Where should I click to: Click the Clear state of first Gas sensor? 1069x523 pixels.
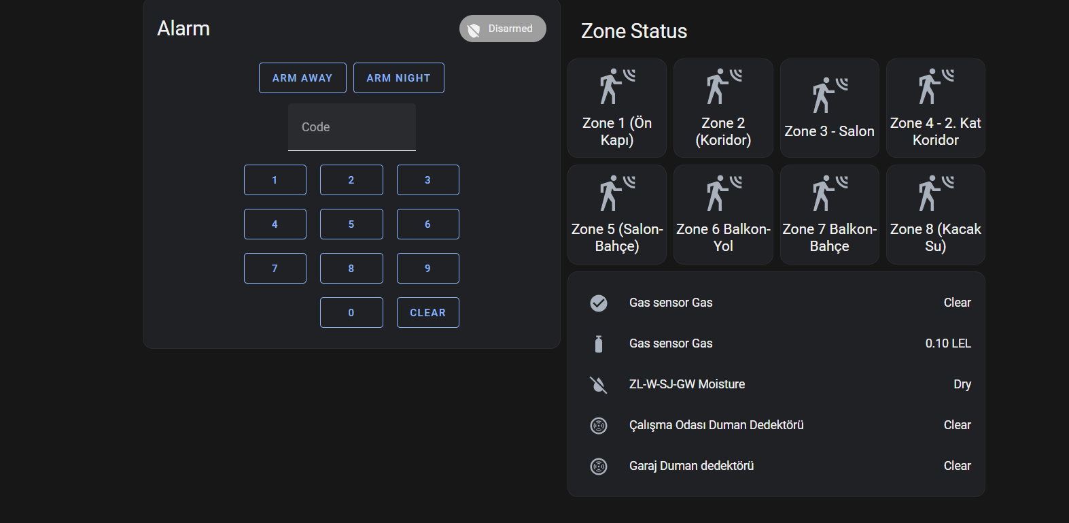coord(958,303)
